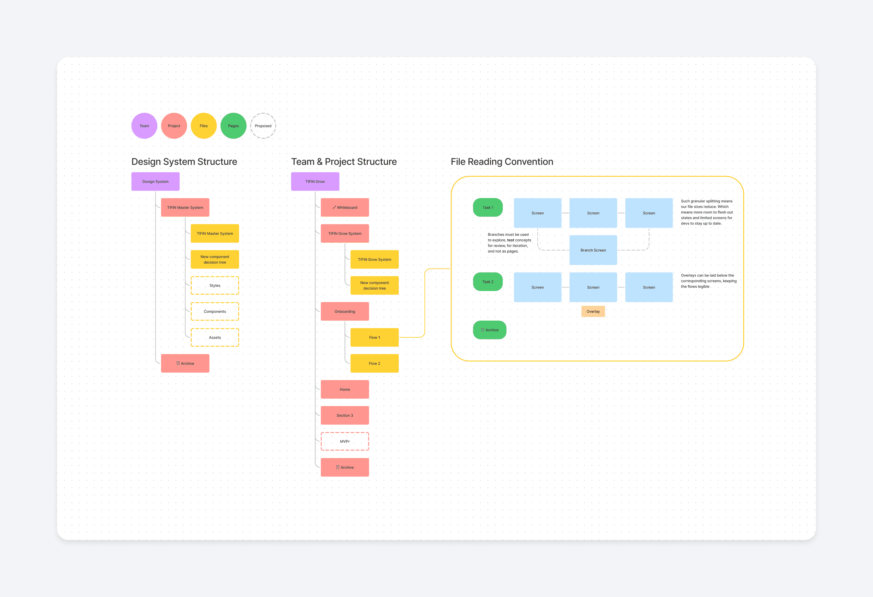The width and height of the screenshot is (873, 597).
Task: Click the dashed Components box
Action: (215, 311)
